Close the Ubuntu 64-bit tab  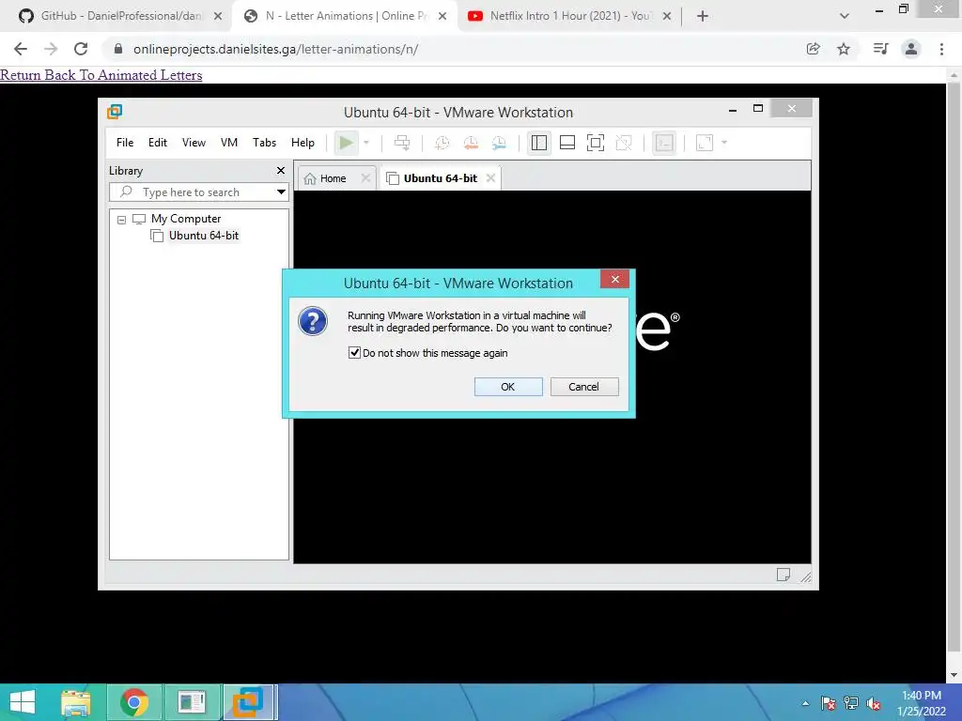click(490, 177)
